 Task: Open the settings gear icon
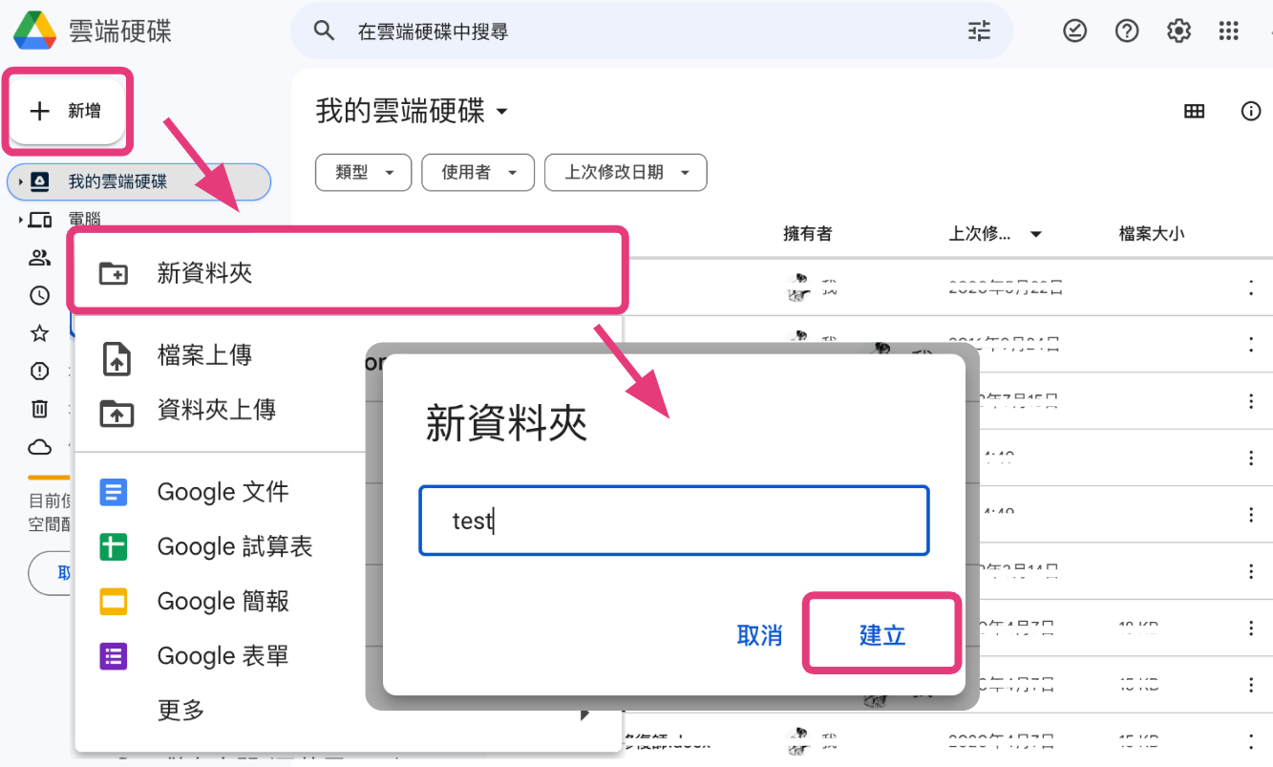pyautogui.click(x=1178, y=32)
